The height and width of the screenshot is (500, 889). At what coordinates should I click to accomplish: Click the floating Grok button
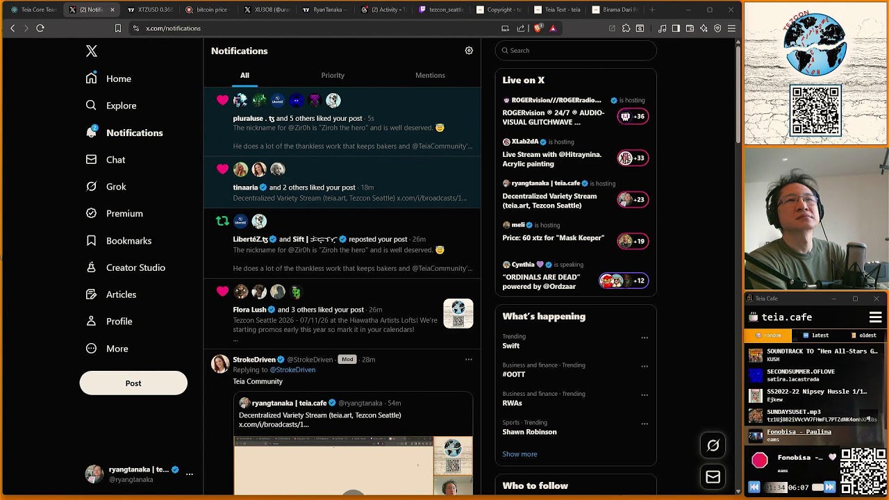pos(713,446)
